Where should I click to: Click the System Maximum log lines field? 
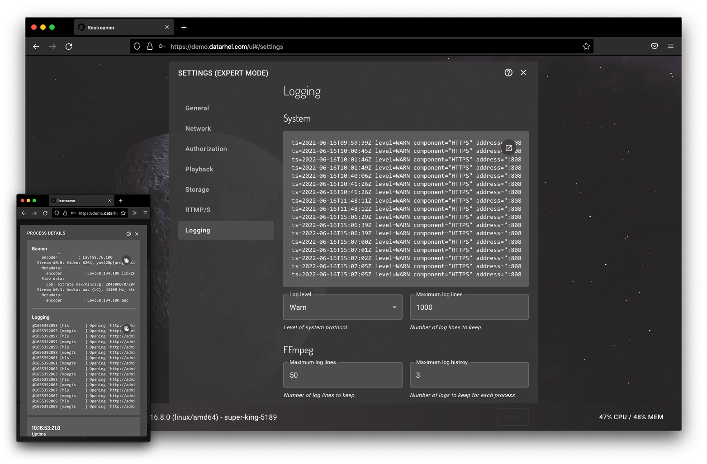469,307
